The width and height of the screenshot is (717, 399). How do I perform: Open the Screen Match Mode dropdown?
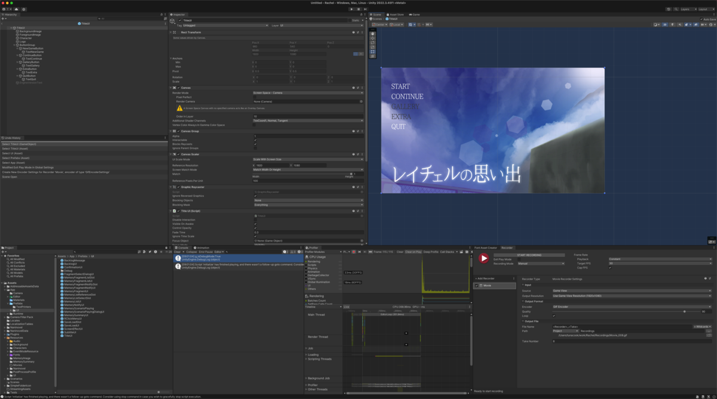click(308, 169)
